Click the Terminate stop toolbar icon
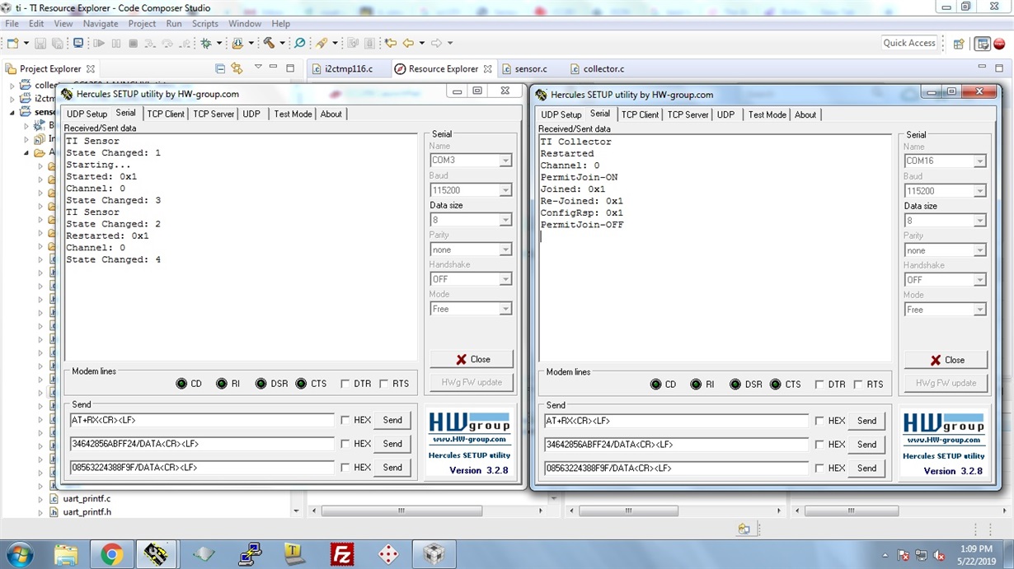The height and width of the screenshot is (569, 1014). point(132,43)
